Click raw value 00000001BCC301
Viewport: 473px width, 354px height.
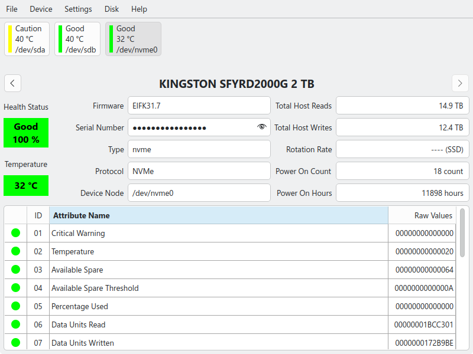[x=423, y=324]
